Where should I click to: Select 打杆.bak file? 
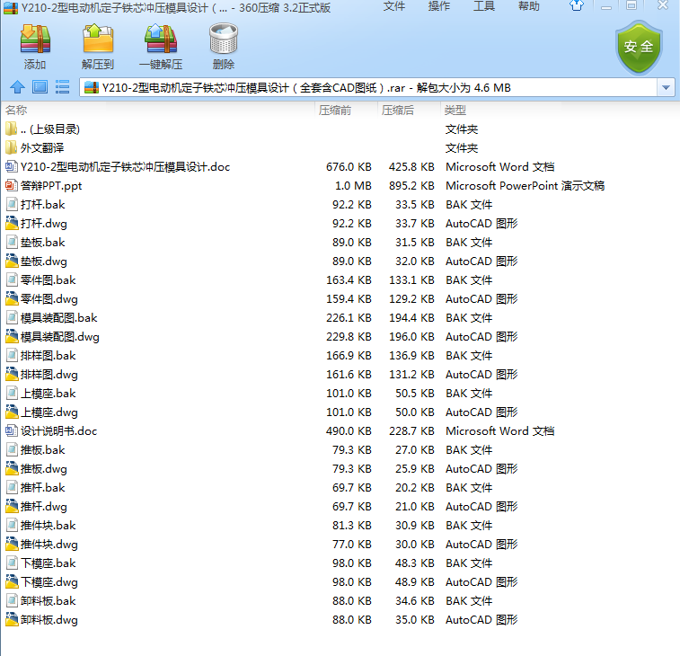42,204
